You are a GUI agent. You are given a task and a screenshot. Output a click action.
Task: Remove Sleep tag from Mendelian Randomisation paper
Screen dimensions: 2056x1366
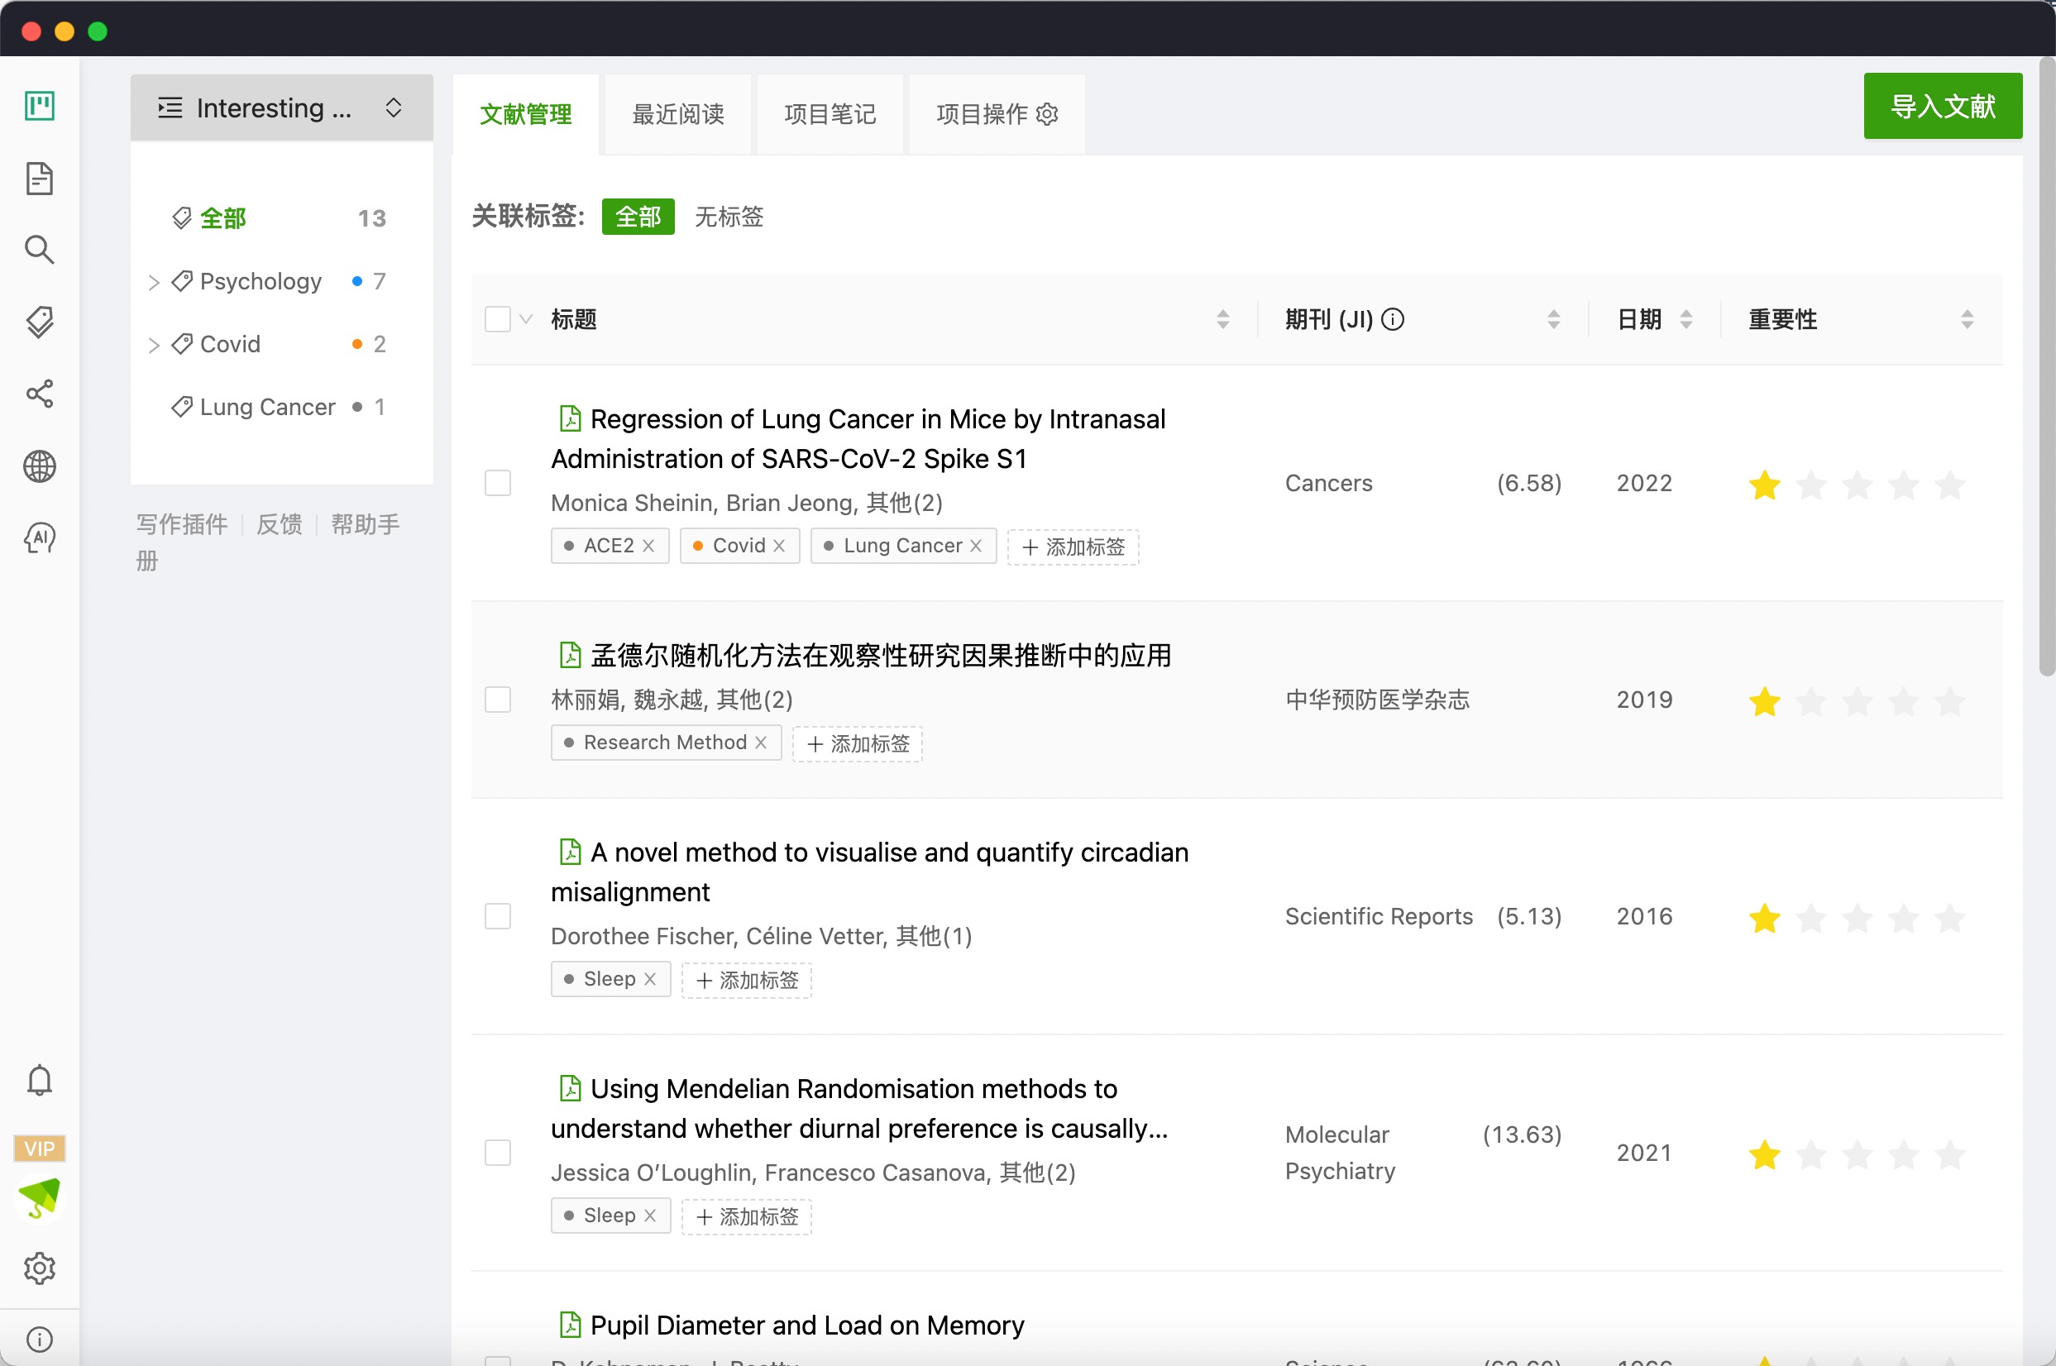tap(650, 1216)
